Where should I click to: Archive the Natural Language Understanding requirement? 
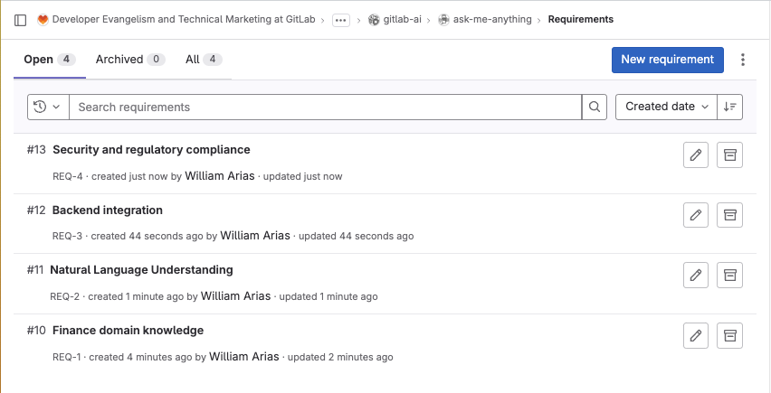(729, 275)
